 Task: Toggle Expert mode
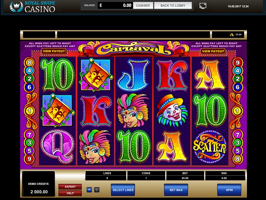click(70, 187)
